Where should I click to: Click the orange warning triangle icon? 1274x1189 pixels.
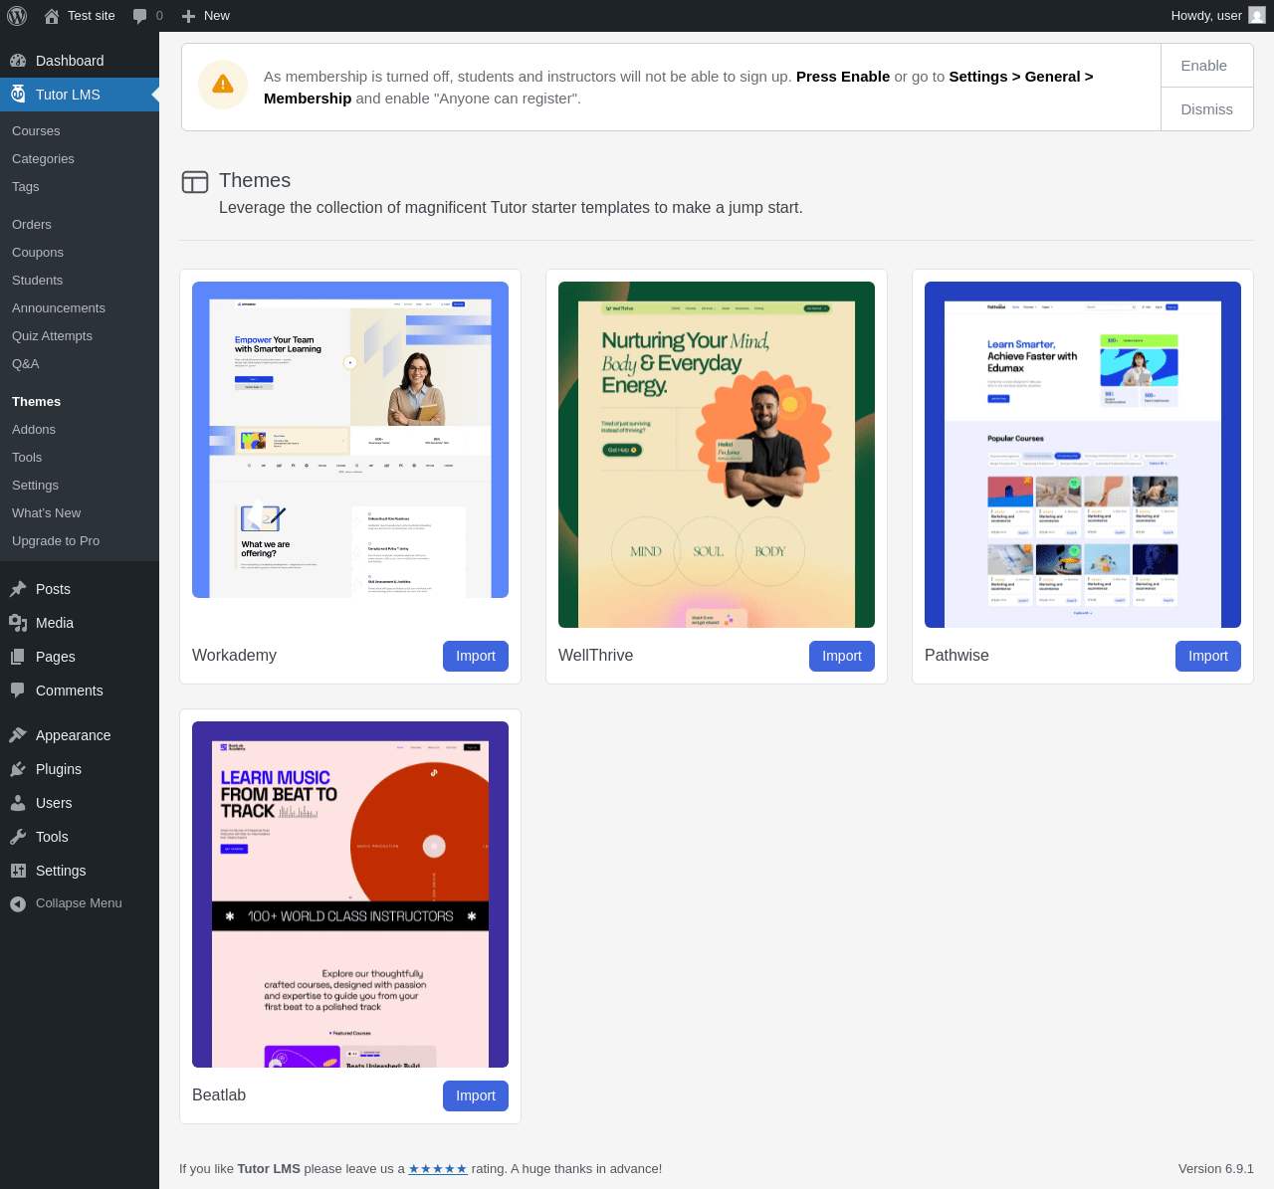[x=223, y=85]
